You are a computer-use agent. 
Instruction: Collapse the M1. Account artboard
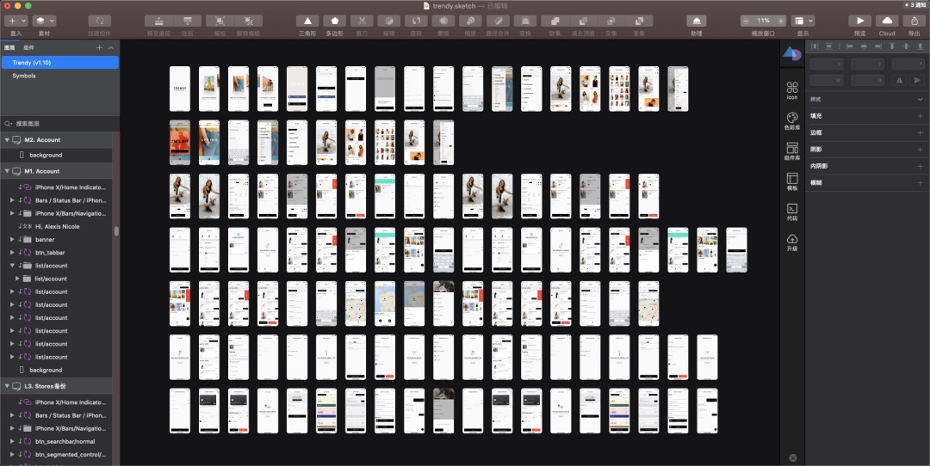pos(7,171)
